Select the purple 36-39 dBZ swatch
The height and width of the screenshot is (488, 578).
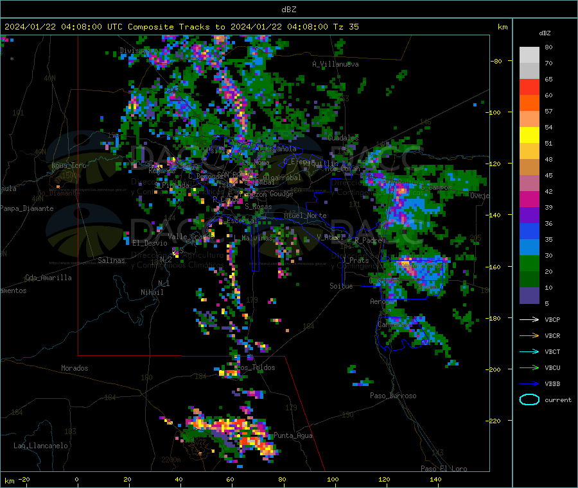point(529,215)
